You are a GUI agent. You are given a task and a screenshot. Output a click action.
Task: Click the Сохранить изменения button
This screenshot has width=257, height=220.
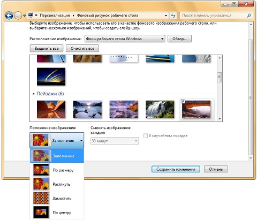tap(176, 169)
